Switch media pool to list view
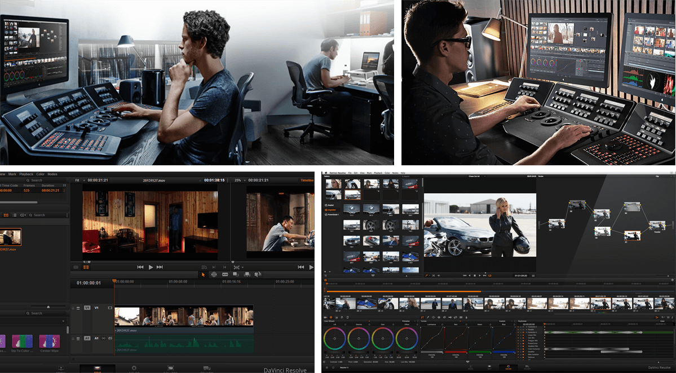 15,215
